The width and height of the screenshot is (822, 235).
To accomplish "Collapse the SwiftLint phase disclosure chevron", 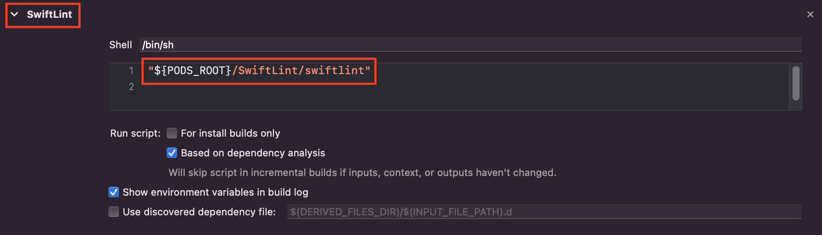I will tap(15, 14).
